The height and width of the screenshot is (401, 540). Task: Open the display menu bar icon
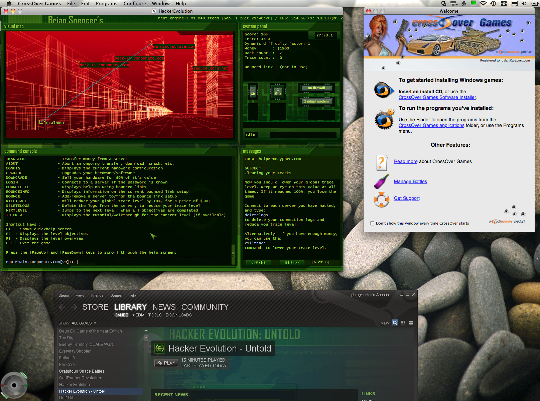point(515,3)
